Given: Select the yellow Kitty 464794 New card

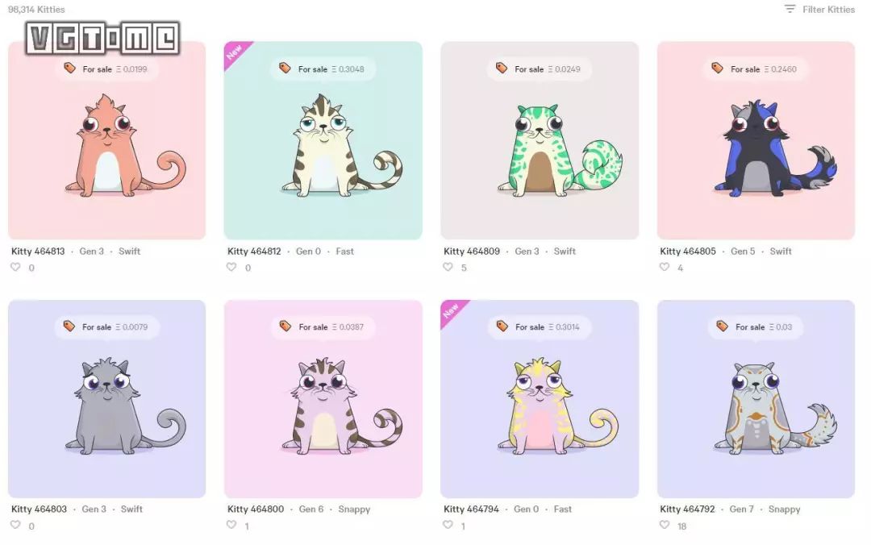Looking at the screenshot, I should coord(540,399).
